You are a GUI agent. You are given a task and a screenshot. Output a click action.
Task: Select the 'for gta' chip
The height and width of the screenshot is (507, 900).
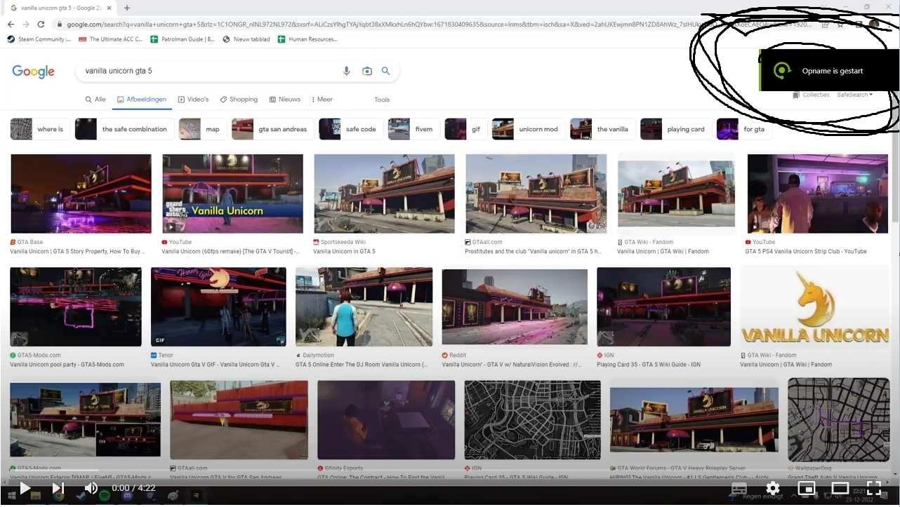[x=743, y=129]
